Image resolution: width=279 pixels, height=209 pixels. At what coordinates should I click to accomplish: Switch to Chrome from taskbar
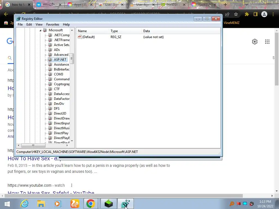click(x=90, y=204)
